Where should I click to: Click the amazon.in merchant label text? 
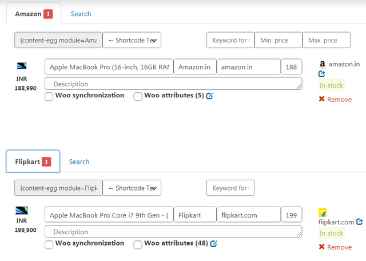pos(344,64)
